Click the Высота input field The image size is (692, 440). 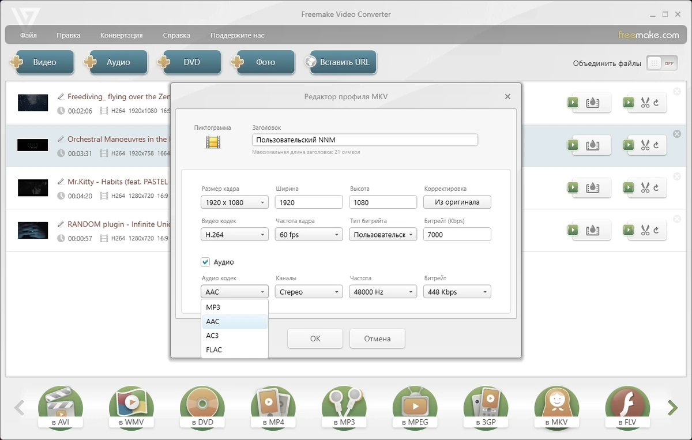click(383, 202)
